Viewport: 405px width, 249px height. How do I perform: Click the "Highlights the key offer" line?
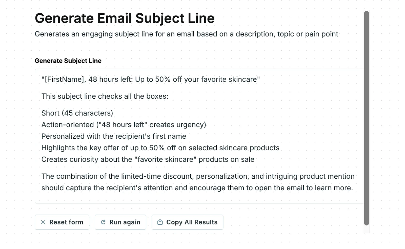click(x=160, y=148)
